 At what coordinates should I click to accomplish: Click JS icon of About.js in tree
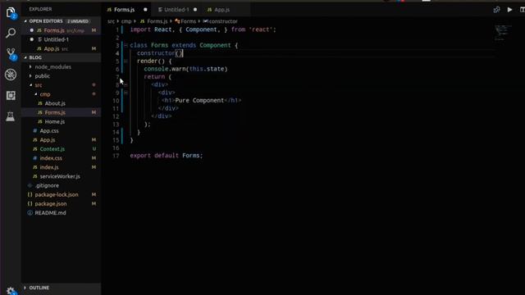click(x=40, y=103)
